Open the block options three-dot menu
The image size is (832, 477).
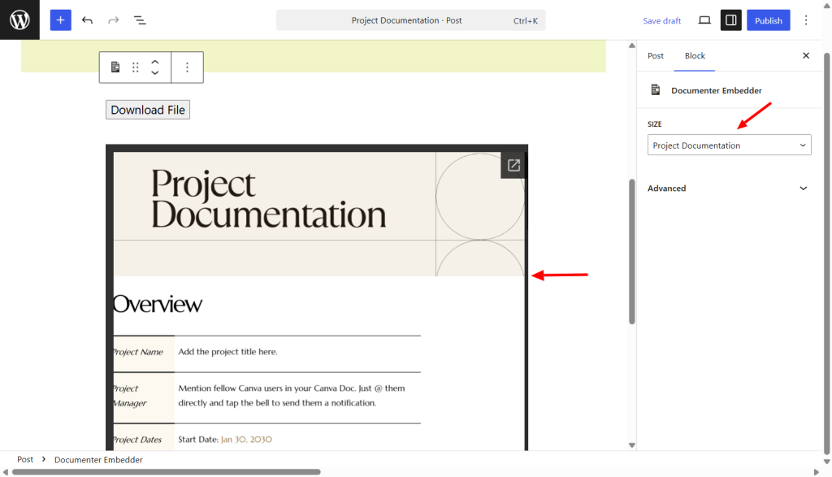tap(188, 67)
